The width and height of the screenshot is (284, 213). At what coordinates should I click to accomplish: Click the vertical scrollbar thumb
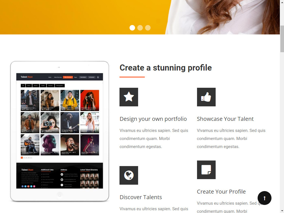click(282, 39)
